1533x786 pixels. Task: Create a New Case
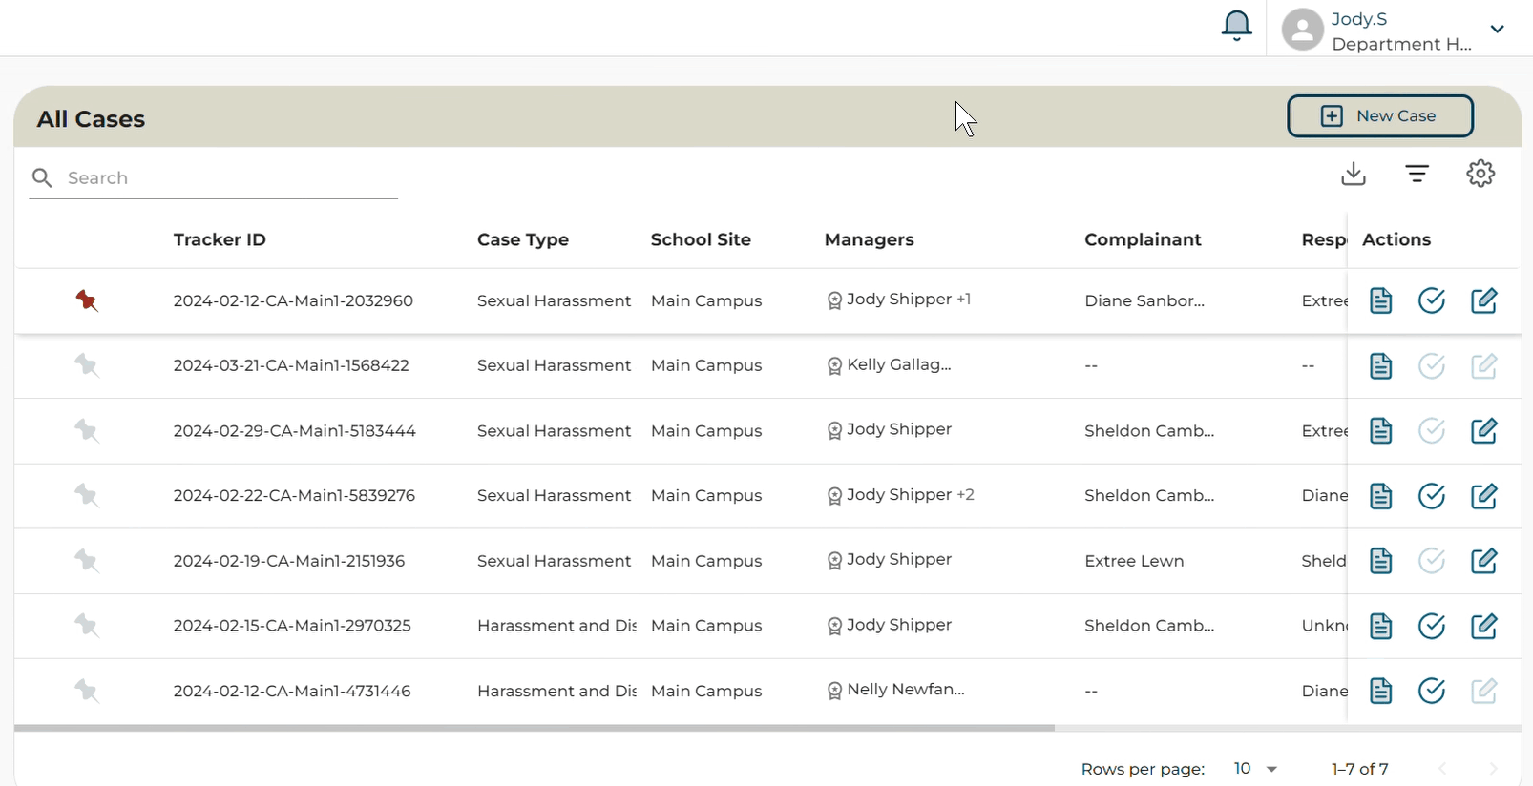(1380, 115)
